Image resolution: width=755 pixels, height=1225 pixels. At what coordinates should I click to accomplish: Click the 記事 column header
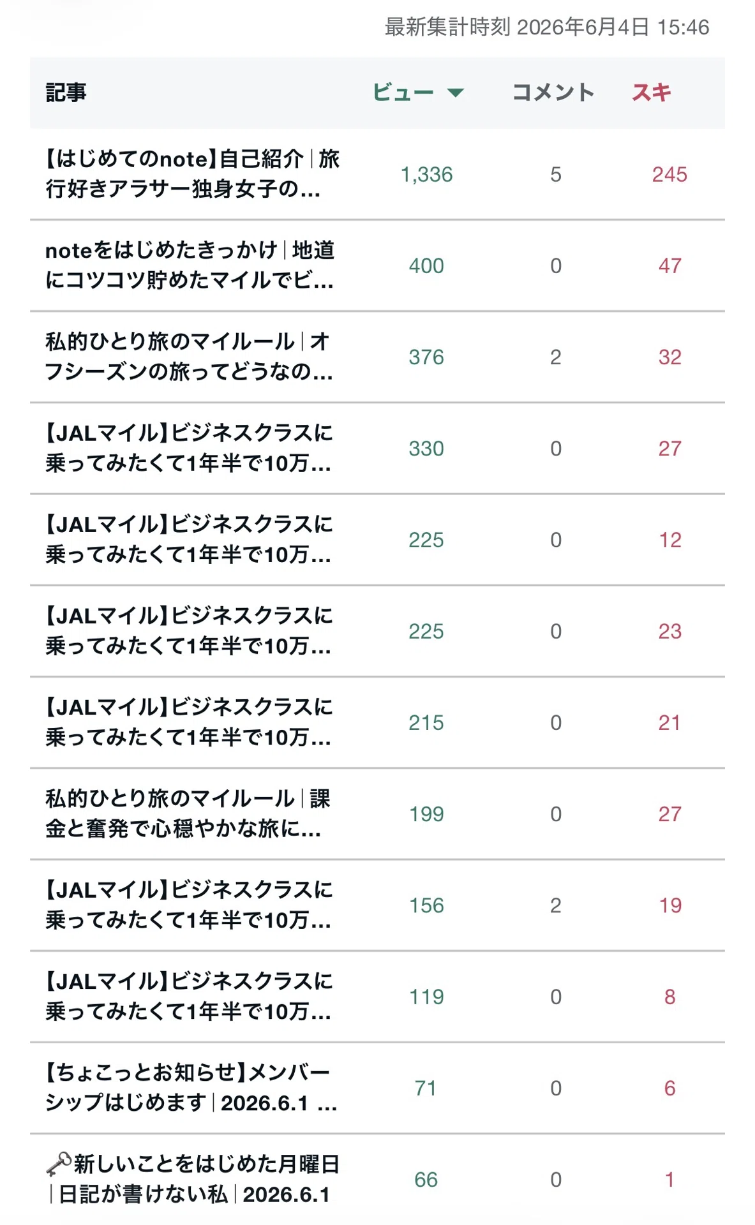coord(66,93)
